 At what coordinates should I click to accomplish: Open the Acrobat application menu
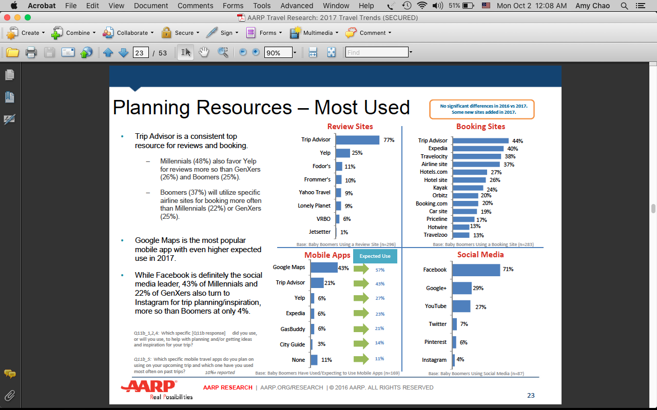tap(42, 6)
